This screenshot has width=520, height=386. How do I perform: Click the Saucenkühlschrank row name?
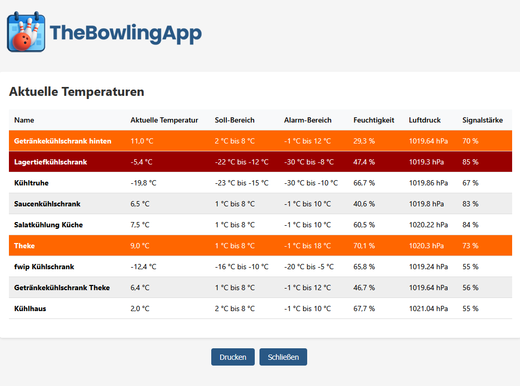click(x=47, y=204)
